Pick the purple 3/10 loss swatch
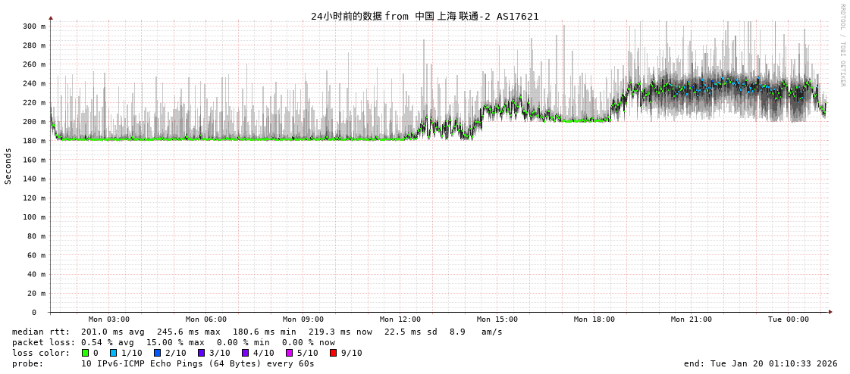The image size is (850, 374). point(202,353)
